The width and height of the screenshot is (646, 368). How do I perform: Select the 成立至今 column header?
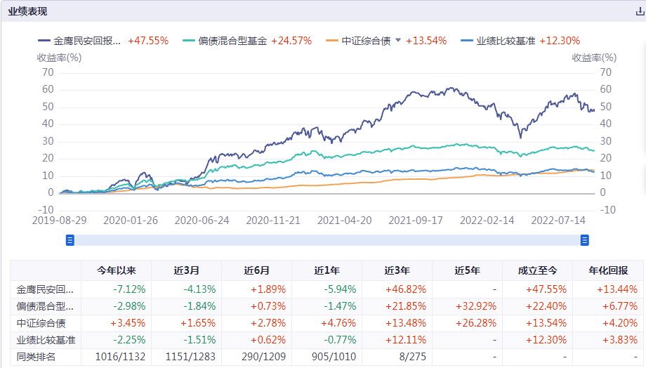pyautogui.click(x=537, y=270)
